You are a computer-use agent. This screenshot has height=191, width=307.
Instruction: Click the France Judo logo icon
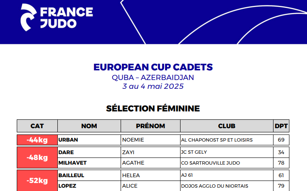click(x=28, y=18)
